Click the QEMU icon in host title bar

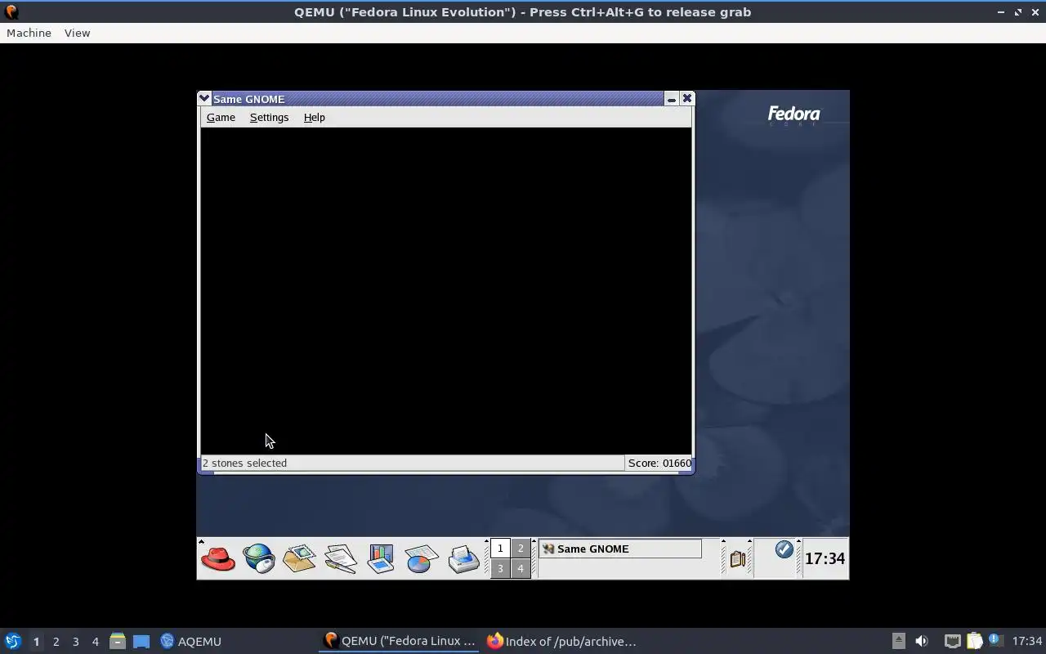[11, 11]
